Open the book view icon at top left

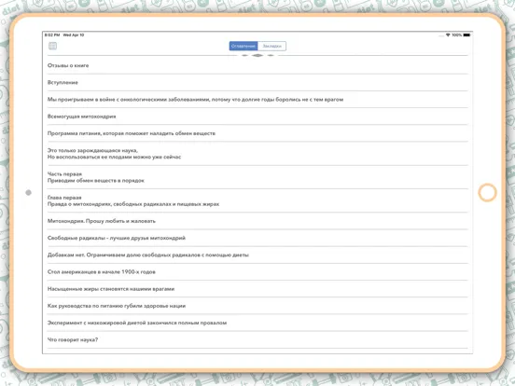[x=52, y=46]
